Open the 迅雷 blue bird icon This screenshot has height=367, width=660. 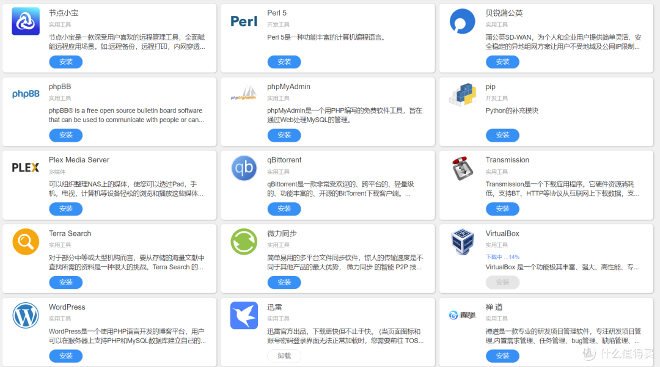click(244, 315)
